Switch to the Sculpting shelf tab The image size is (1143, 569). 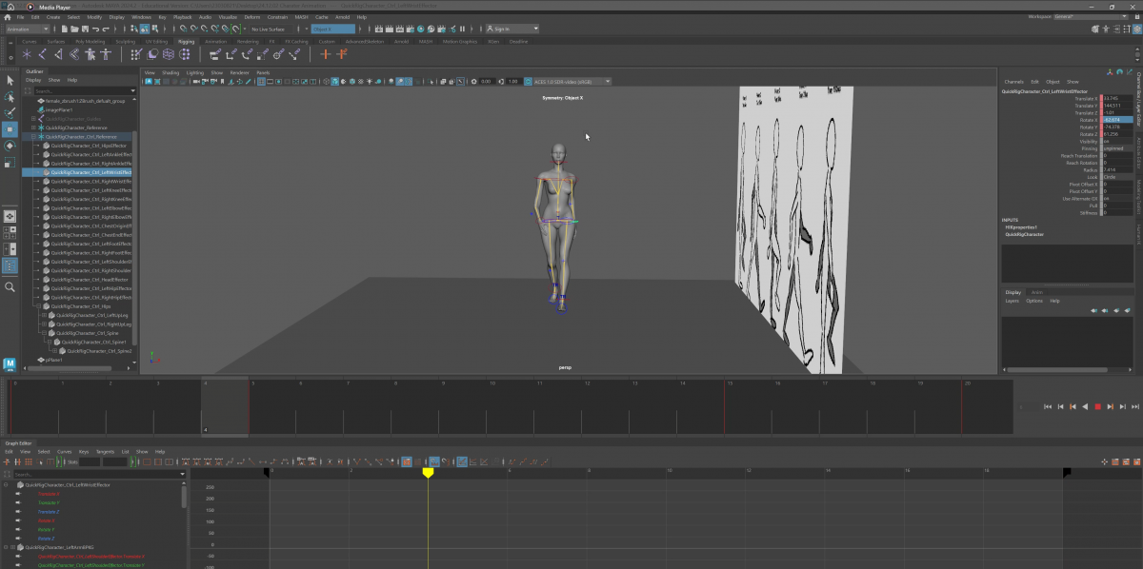click(x=124, y=42)
